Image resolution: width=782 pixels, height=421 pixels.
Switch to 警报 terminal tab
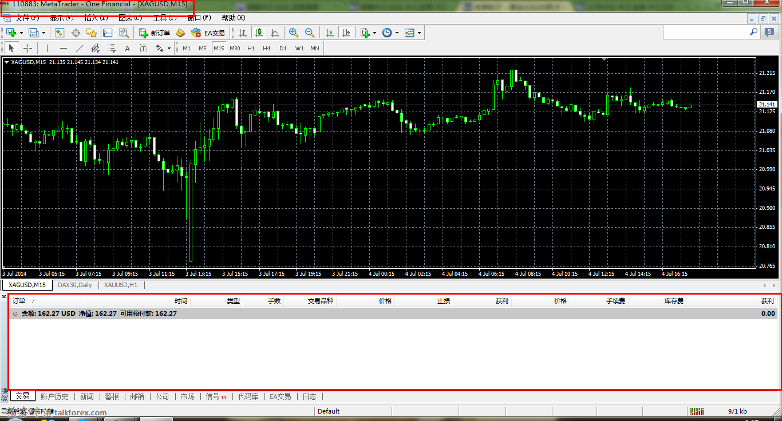click(x=112, y=396)
